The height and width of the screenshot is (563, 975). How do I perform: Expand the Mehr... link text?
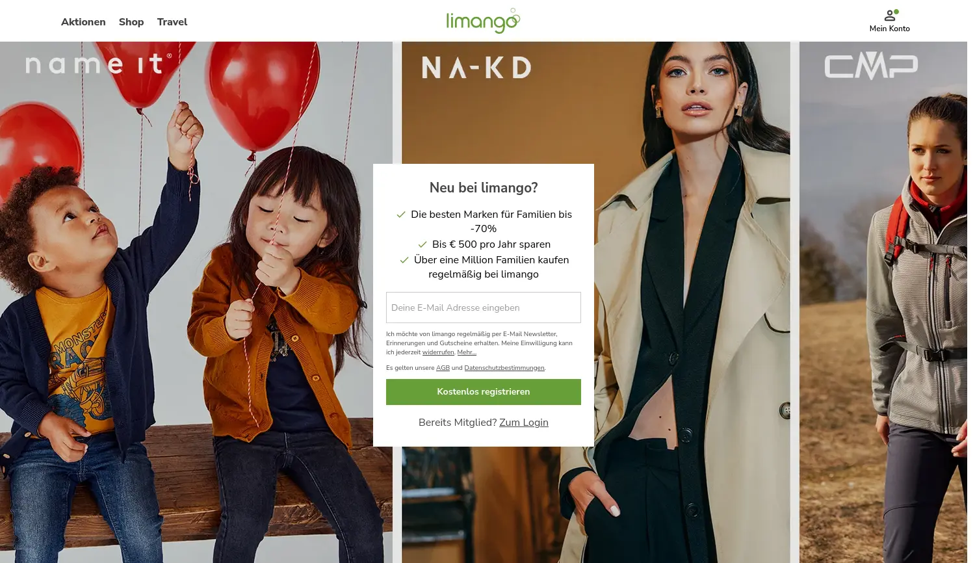point(467,352)
